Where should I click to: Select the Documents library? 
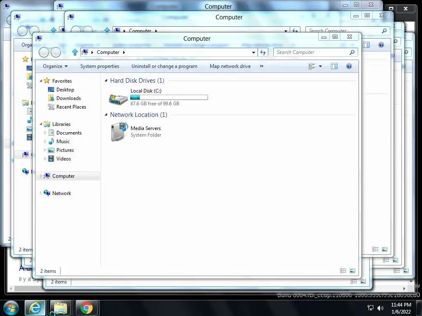[69, 133]
